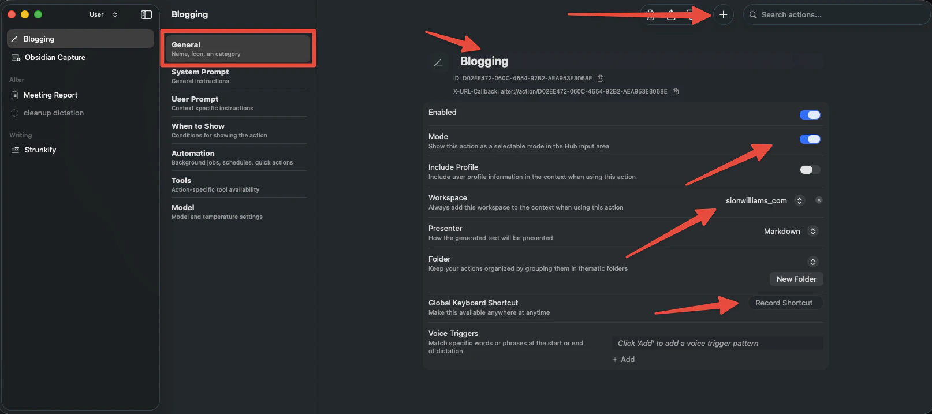Click the export/share icon in the top toolbar
Screen dimensions: 932x414
pyautogui.click(x=671, y=16)
